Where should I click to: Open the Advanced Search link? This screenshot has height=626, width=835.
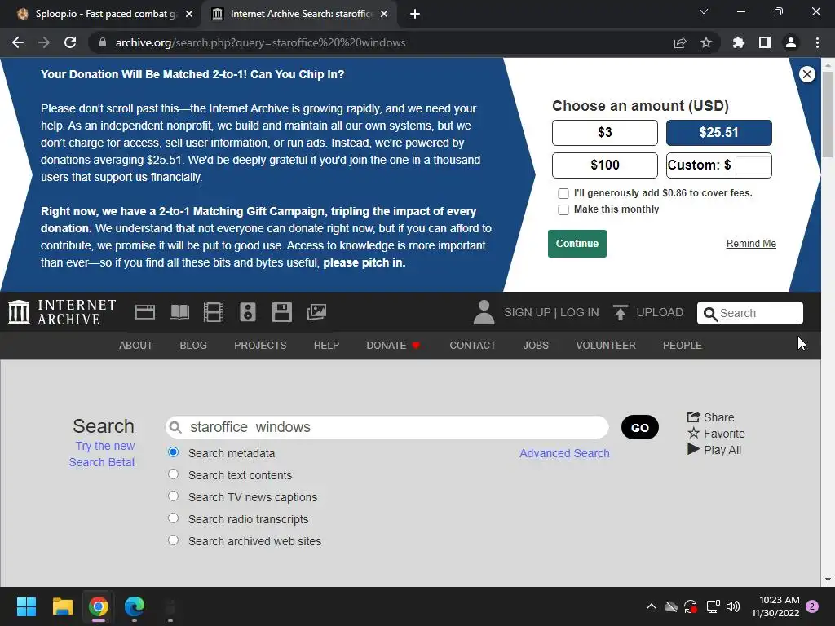click(564, 453)
